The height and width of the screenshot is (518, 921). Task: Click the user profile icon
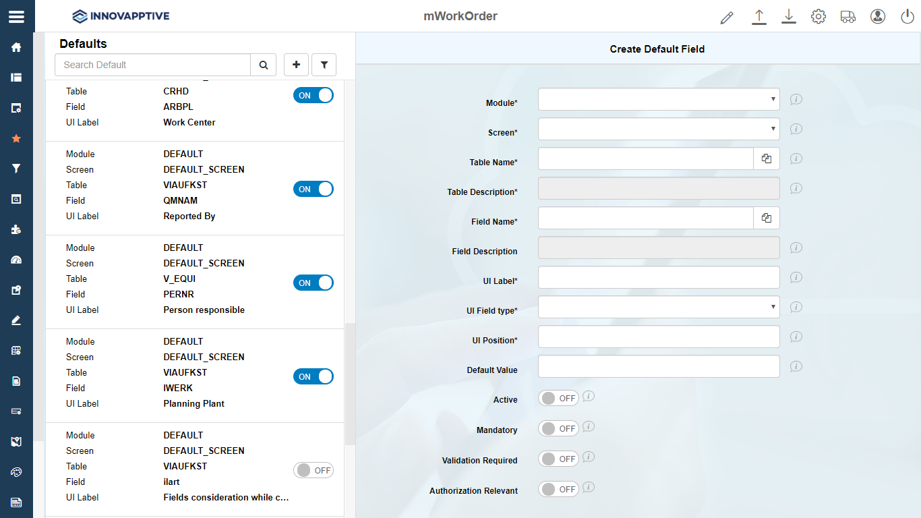(x=877, y=17)
